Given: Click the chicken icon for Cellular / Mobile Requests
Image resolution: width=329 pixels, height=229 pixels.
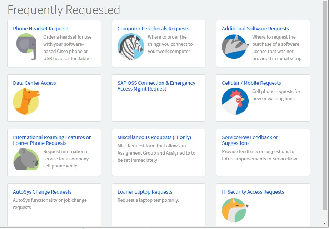Looking at the screenshot, I should 235,101.
